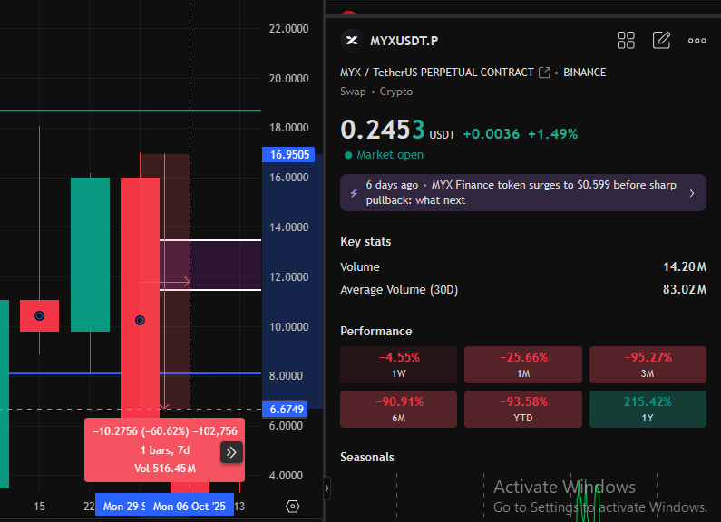Select the 1W performance tile

coord(399,365)
